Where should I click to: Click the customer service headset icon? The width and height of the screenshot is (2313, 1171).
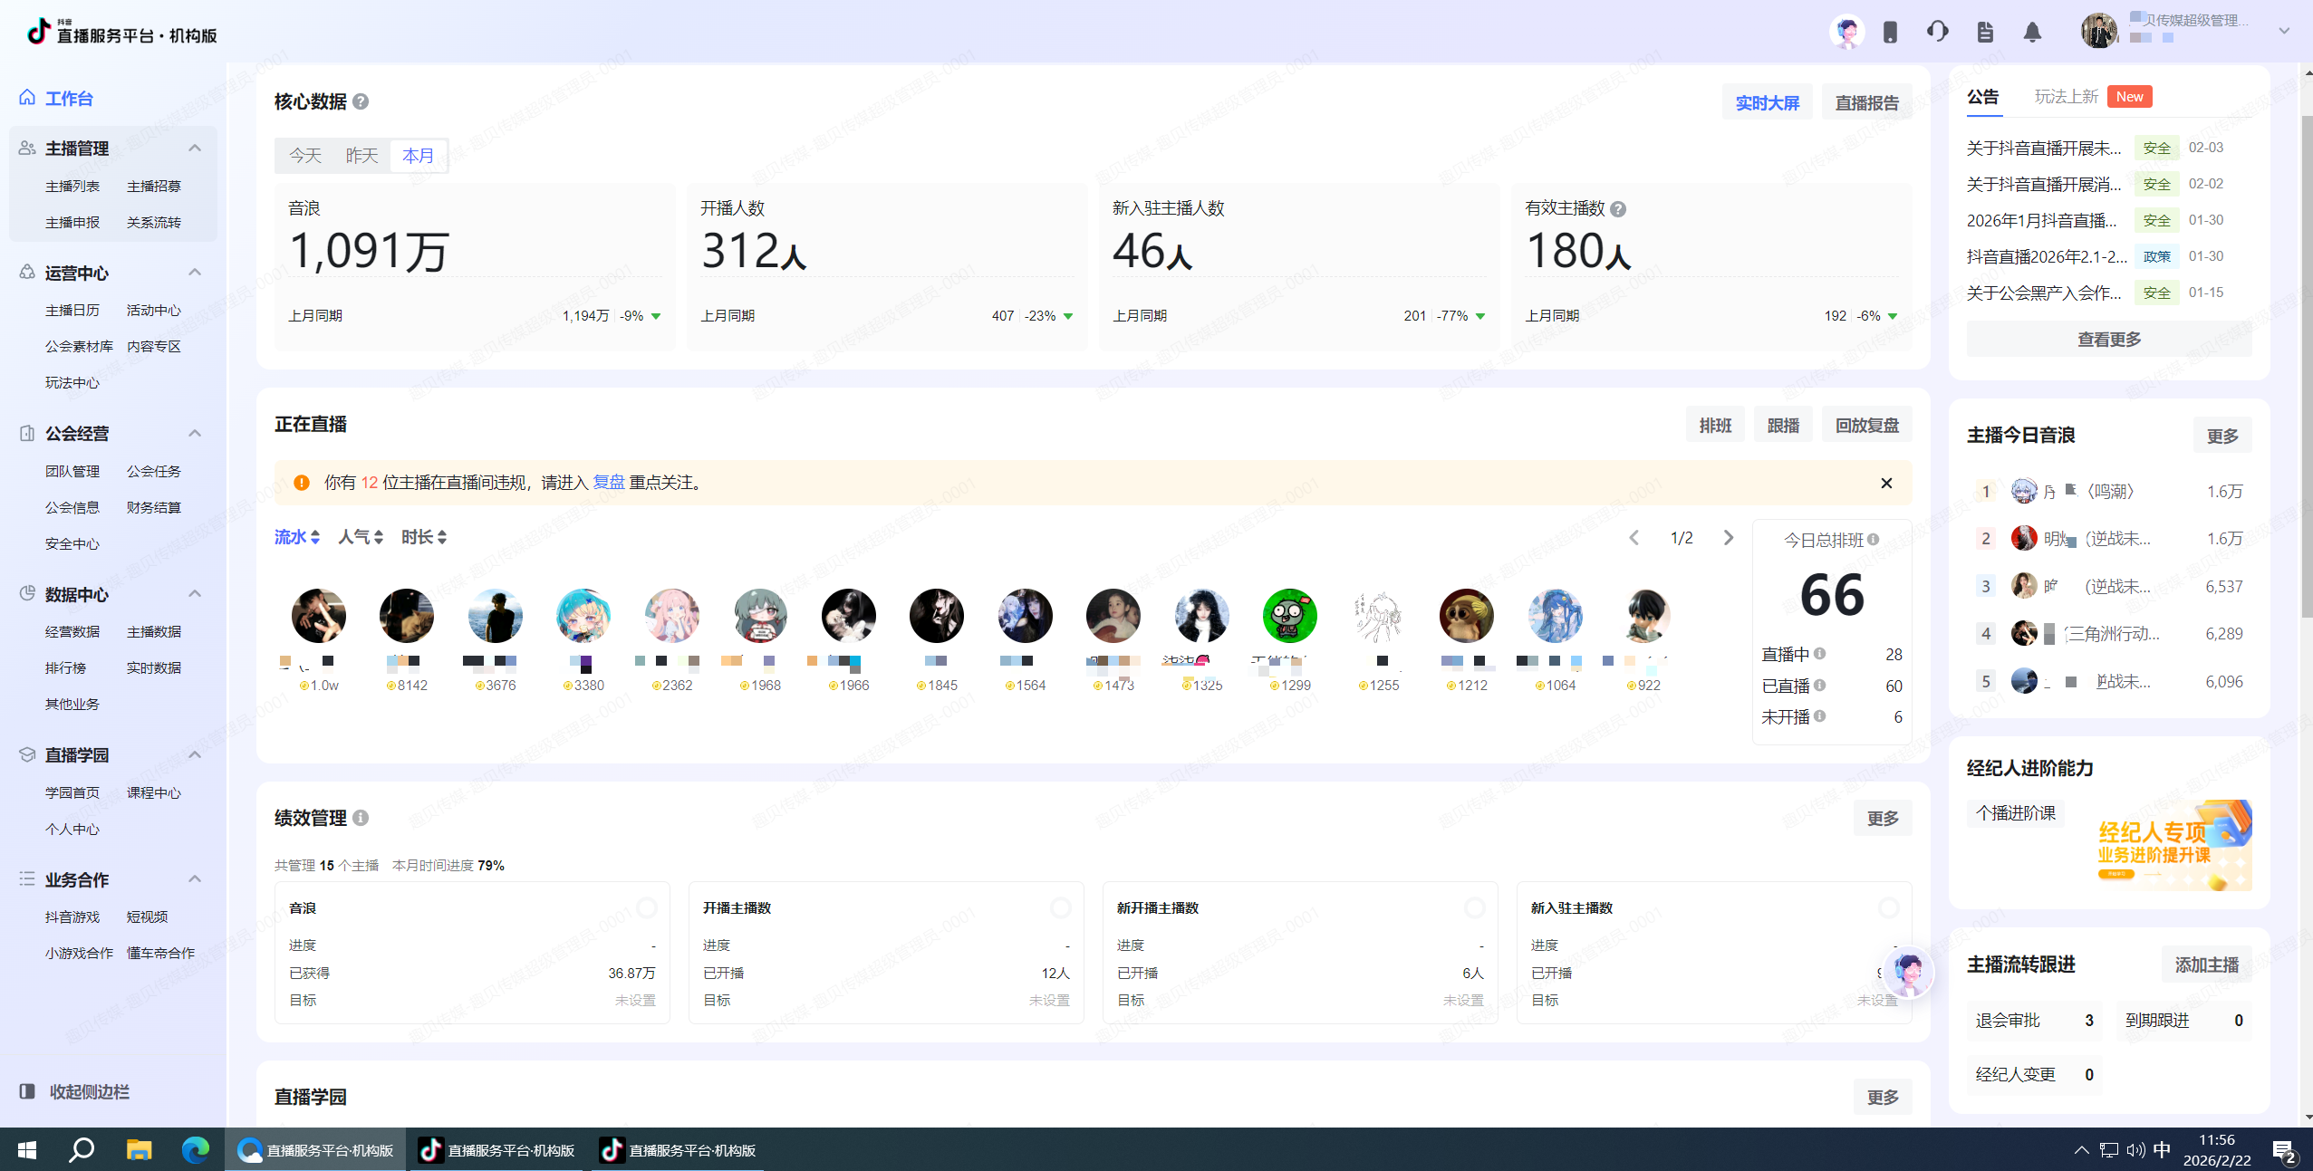(1937, 33)
